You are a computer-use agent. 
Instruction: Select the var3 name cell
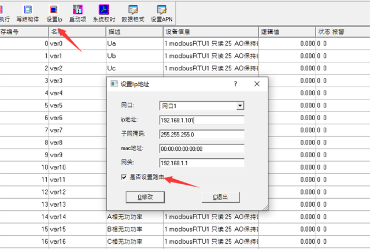[77, 81]
